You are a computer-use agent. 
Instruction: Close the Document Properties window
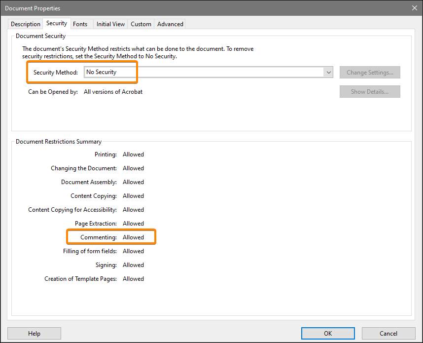pyautogui.click(x=415, y=8)
